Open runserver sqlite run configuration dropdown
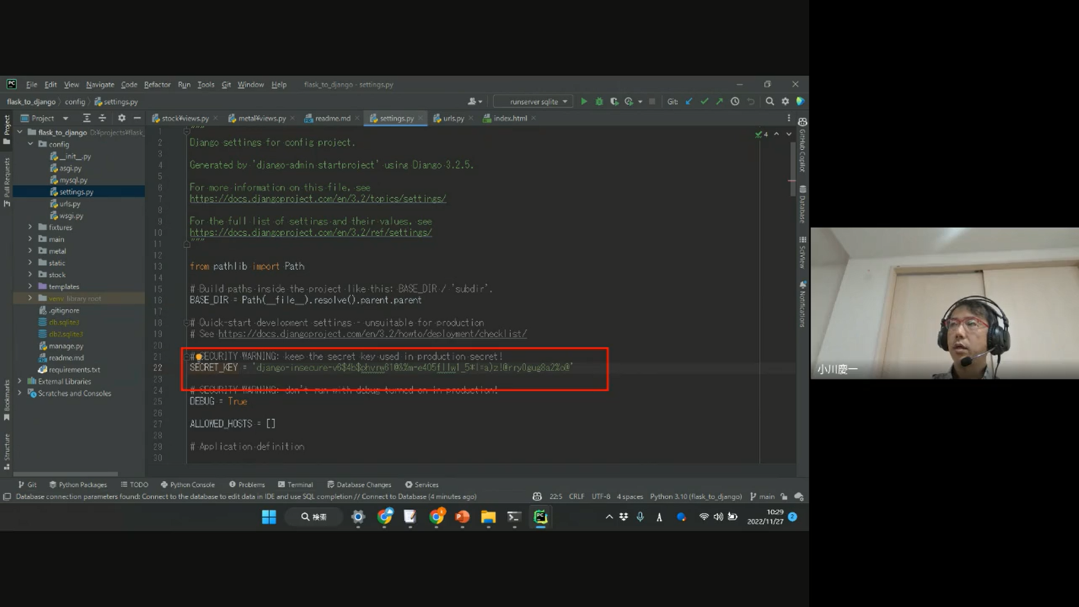Viewport: 1079px width, 607px height. click(x=533, y=102)
